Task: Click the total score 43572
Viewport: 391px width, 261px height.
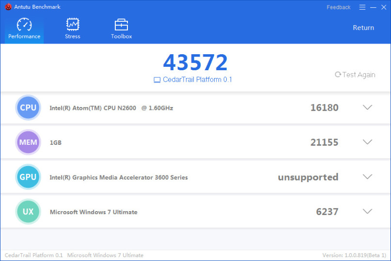Action: click(x=195, y=62)
